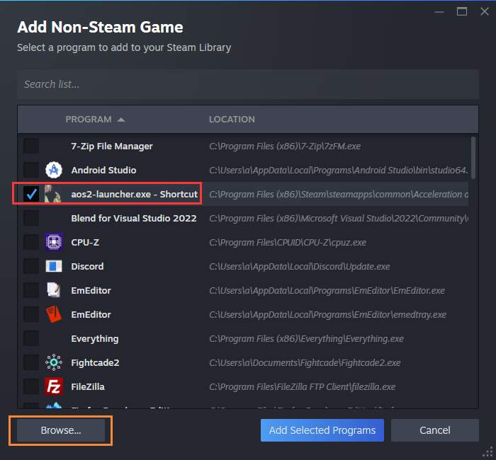The image size is (496, 460).
Task: Uncheck the aos2-launcher.exe checkbox
Action: pyautogui.click(x=31, y=194)
